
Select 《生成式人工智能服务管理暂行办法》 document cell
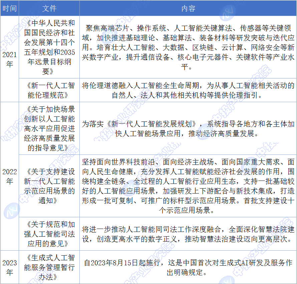pos(49,267)
